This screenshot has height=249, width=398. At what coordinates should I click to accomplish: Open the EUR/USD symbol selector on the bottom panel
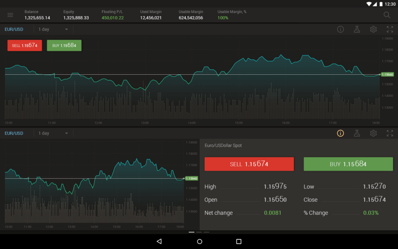tap(14, 133)
